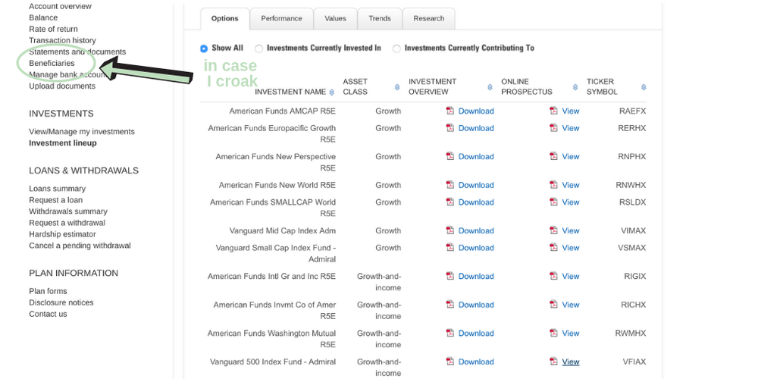
Task: Click prospectus PDF icon for RWMHX
Action: pos(553,333)
